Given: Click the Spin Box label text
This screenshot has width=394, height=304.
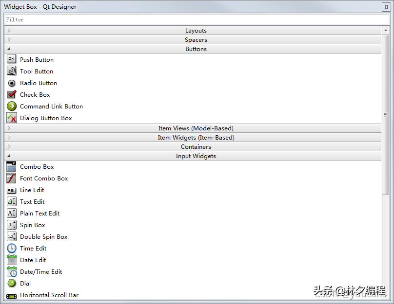Looking at the screenshot, I should (x=33, y=225).
